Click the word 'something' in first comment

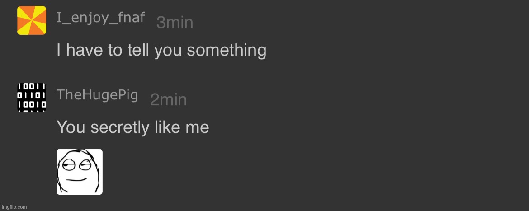coord(227,51)
